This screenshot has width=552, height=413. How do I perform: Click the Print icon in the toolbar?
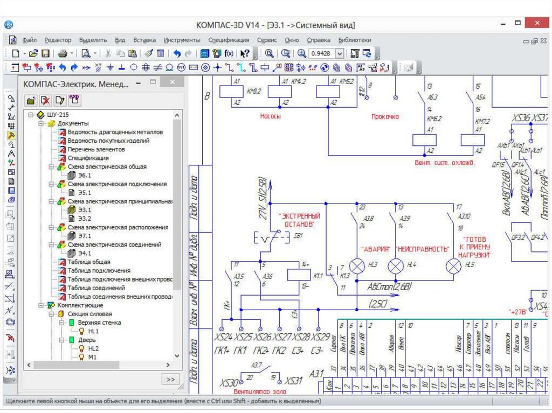63,53
